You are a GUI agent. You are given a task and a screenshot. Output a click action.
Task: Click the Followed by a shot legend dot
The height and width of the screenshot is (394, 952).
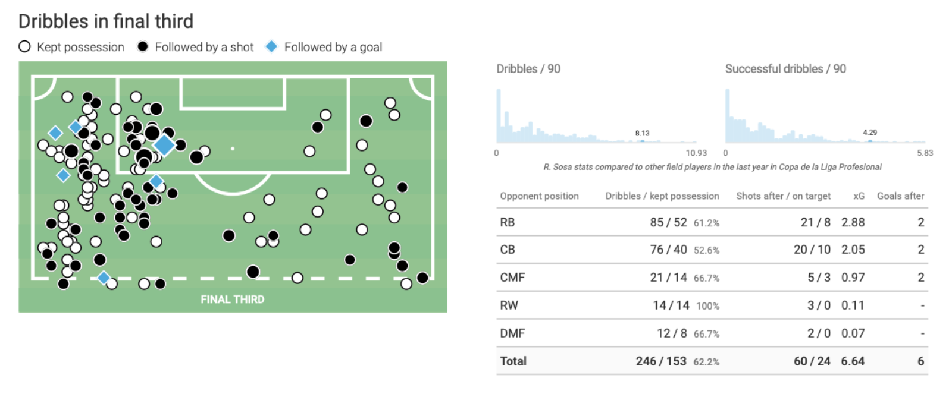pos(143,46)
